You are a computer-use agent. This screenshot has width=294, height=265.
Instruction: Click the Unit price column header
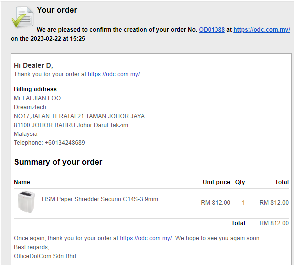[216, 182]
